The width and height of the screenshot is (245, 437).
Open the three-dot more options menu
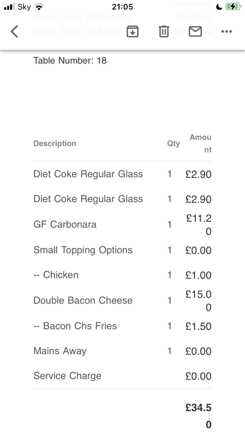pos(226,32)
